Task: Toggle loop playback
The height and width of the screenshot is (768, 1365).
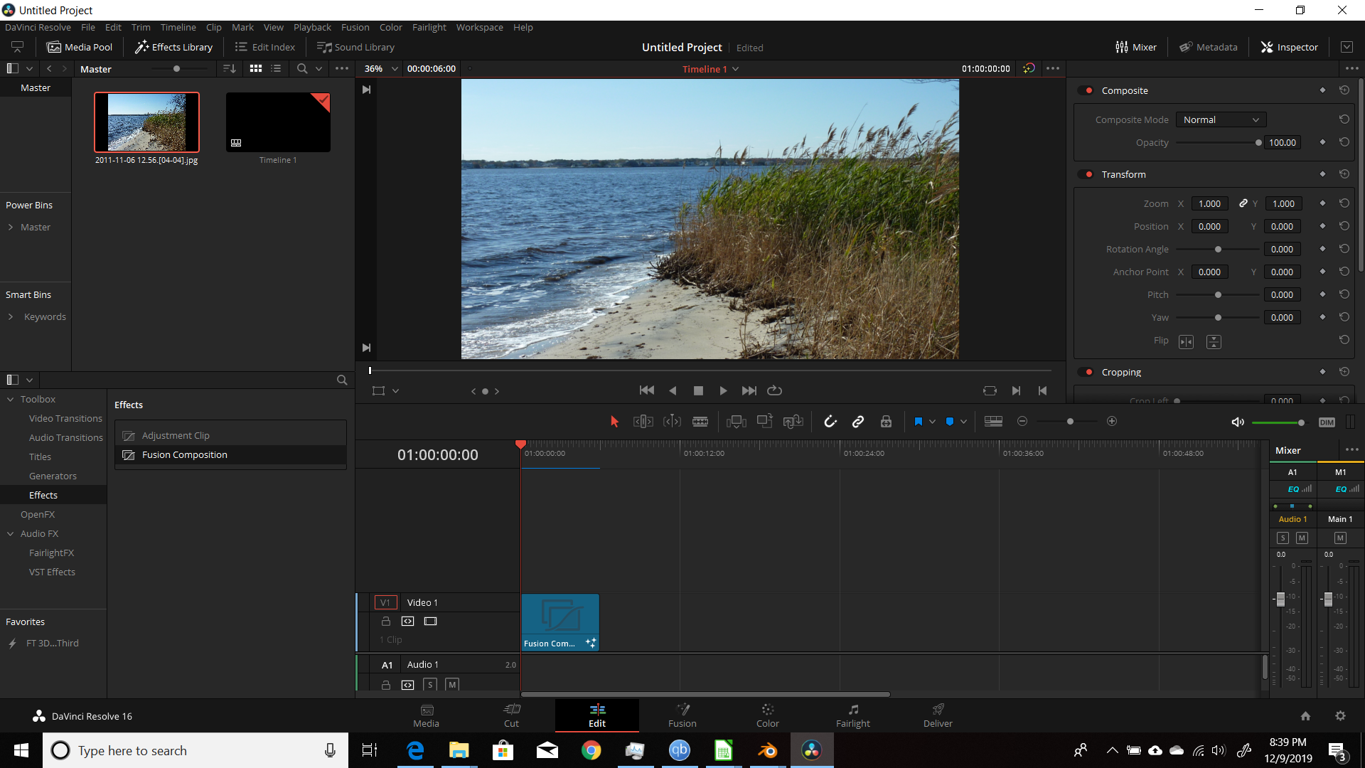Action: point(775,390)
